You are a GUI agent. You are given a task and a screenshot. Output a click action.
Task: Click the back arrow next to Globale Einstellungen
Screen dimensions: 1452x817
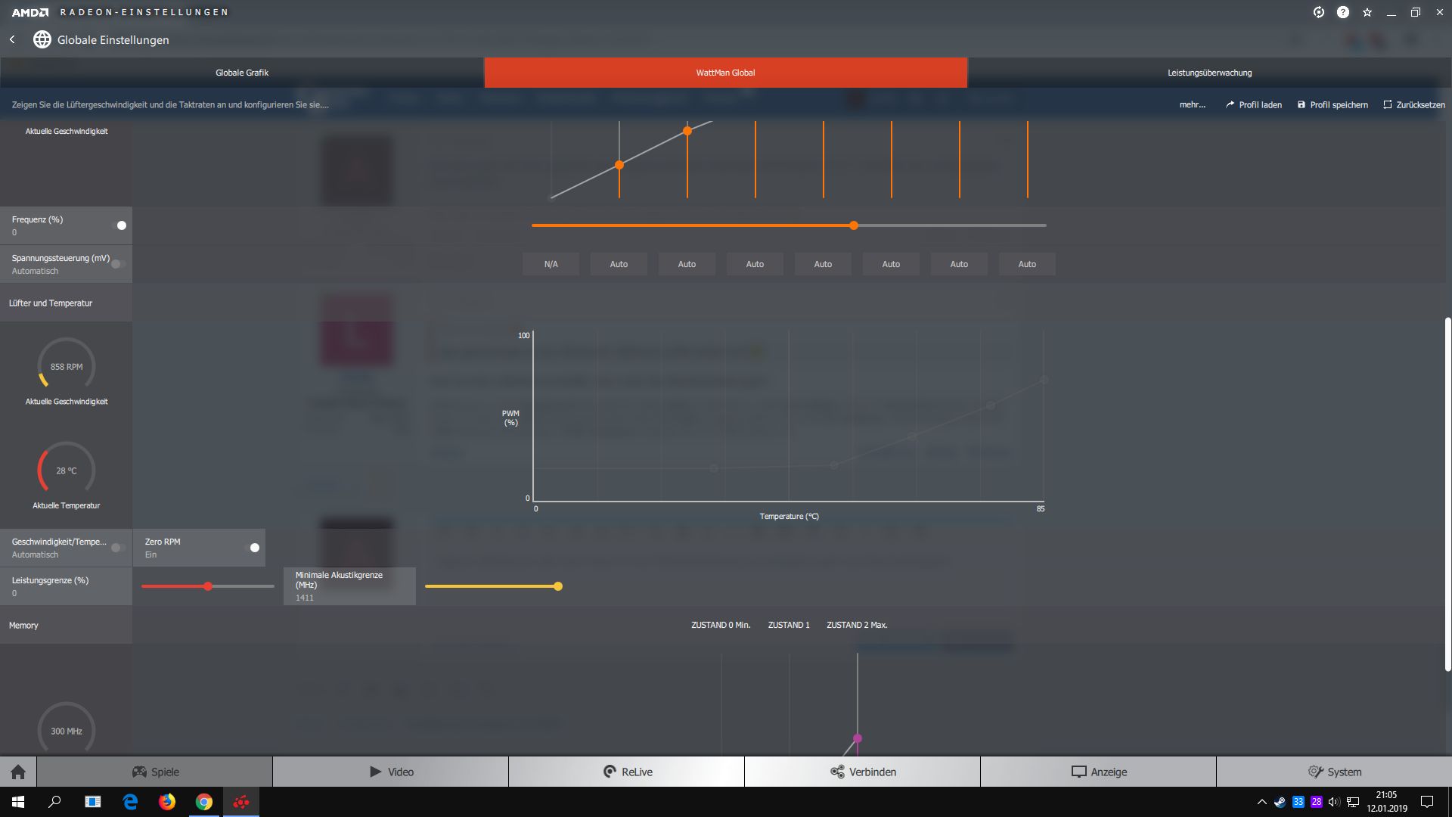click(x=12, y=39)
